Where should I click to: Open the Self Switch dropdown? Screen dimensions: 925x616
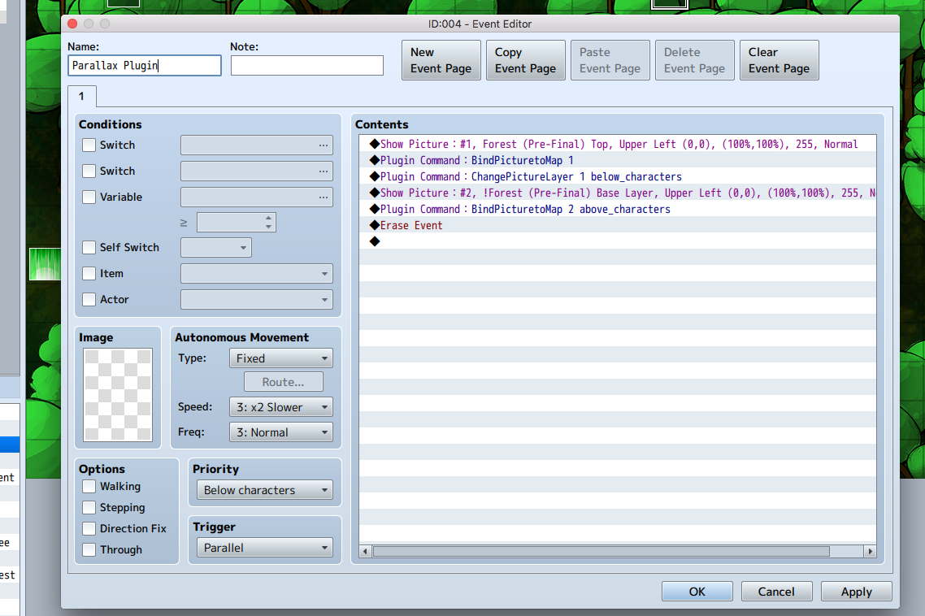pos(216,248)
